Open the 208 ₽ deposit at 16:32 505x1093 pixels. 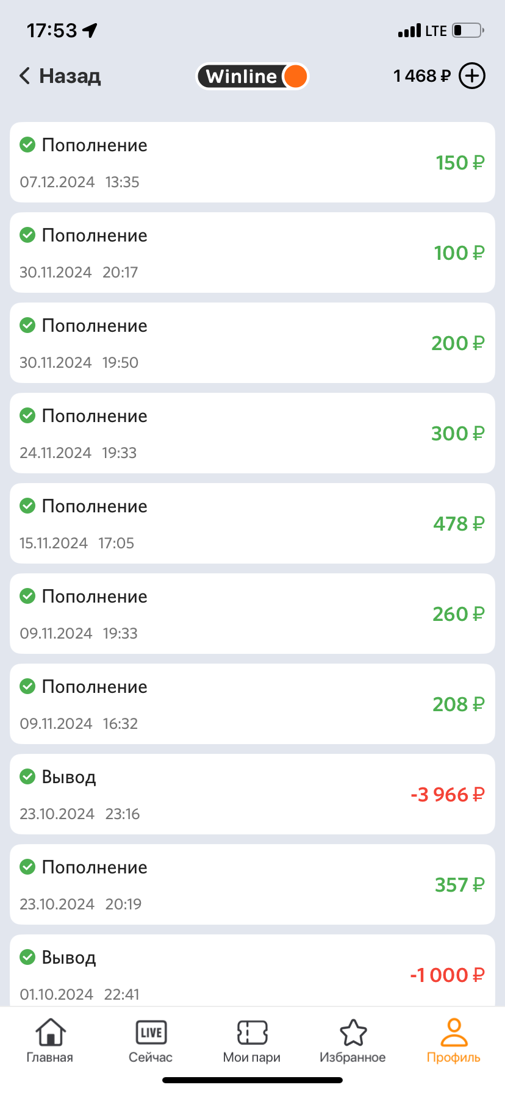tap(252, 704)
